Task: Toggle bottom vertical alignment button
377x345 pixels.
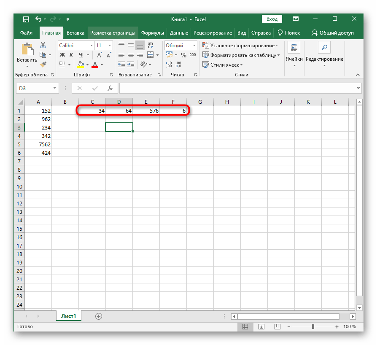Action: (x=140, y=45)
